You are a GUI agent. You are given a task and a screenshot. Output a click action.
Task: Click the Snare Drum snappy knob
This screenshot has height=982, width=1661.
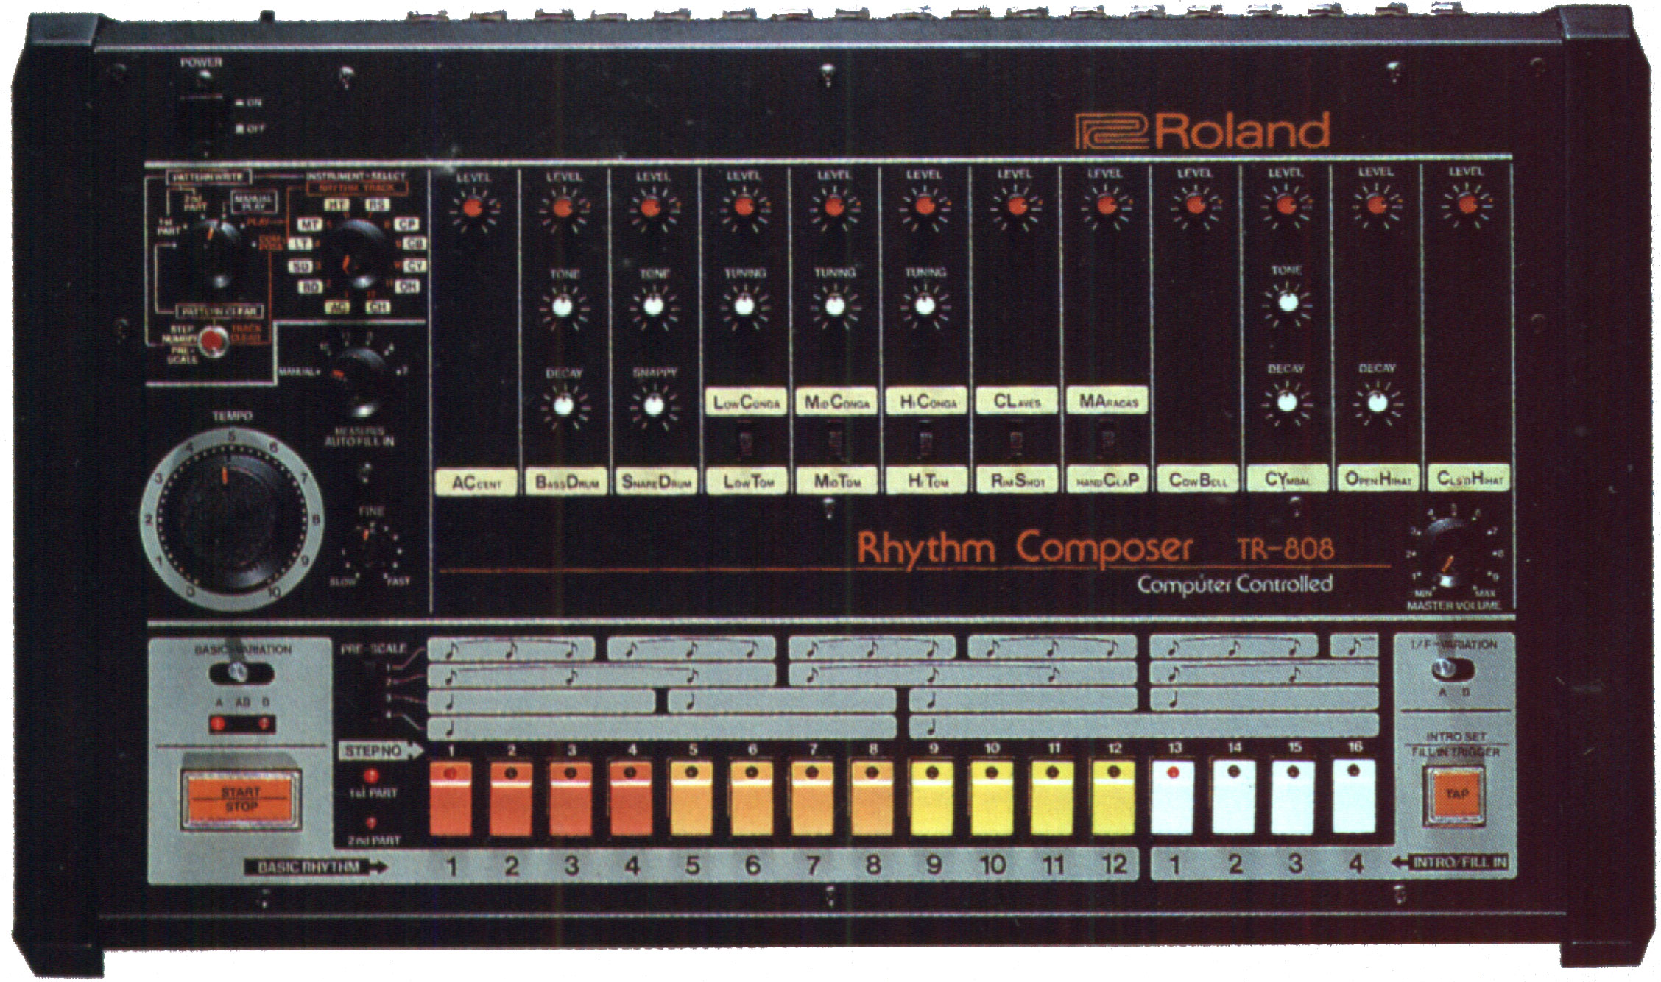coord(652,406)
